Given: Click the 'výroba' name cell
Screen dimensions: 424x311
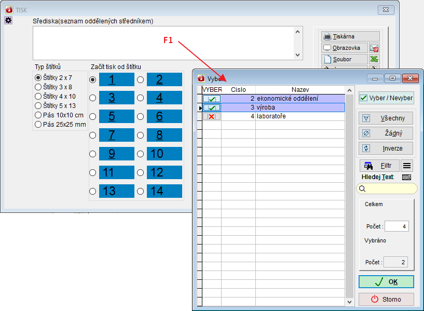Looking at the screenshot, I should pos(300,107).
